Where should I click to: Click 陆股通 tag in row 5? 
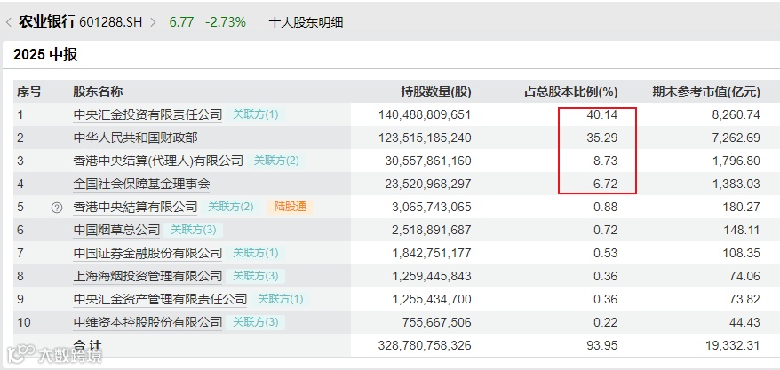coord(291,207)
